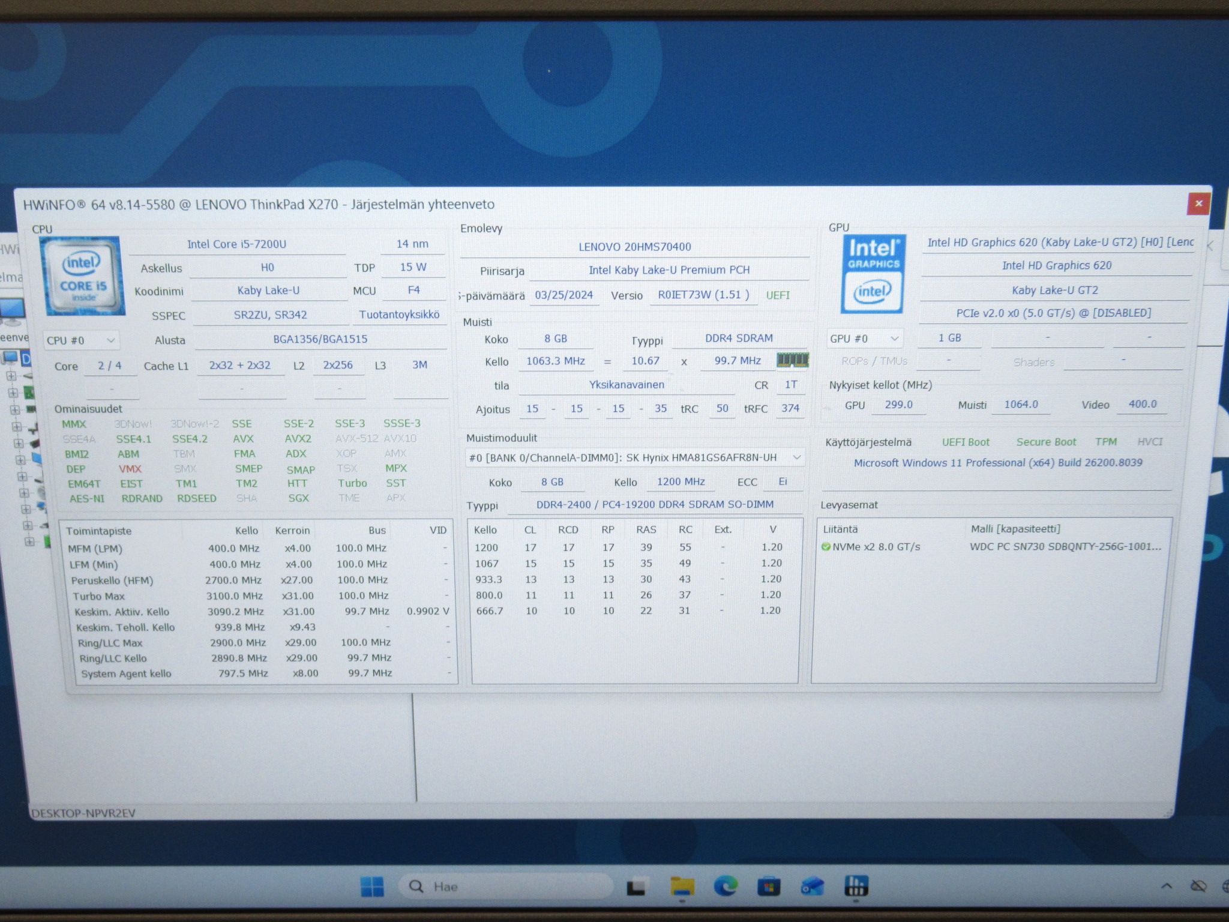The width and height of the screenshot is (1229, 922).
Task: Click the Hae taskbar search box
Action: tap(505, 887)
